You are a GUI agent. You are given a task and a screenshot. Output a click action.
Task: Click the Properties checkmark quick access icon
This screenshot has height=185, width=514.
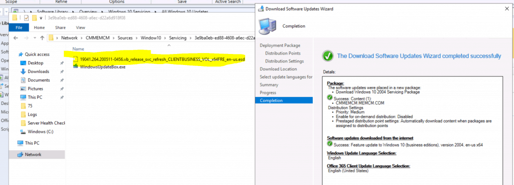[26, 17]
